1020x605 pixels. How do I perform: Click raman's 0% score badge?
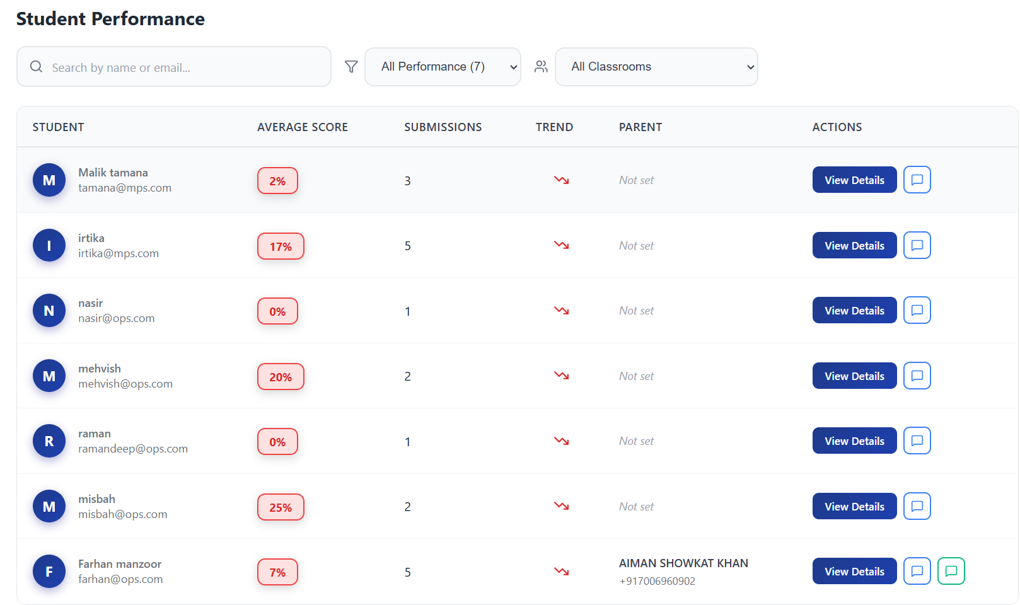(277, 442)
